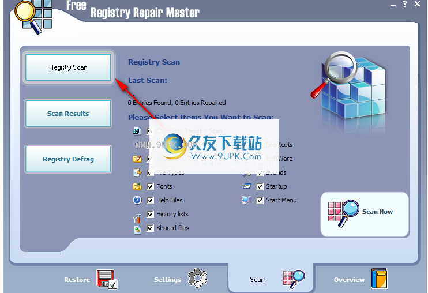Click the Settings gear icon

[197, 278]
